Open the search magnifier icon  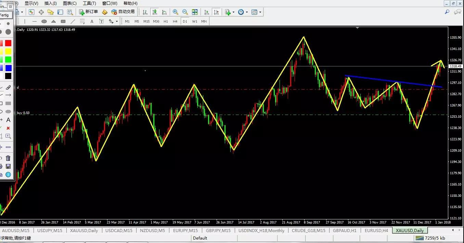pos(447,12)
